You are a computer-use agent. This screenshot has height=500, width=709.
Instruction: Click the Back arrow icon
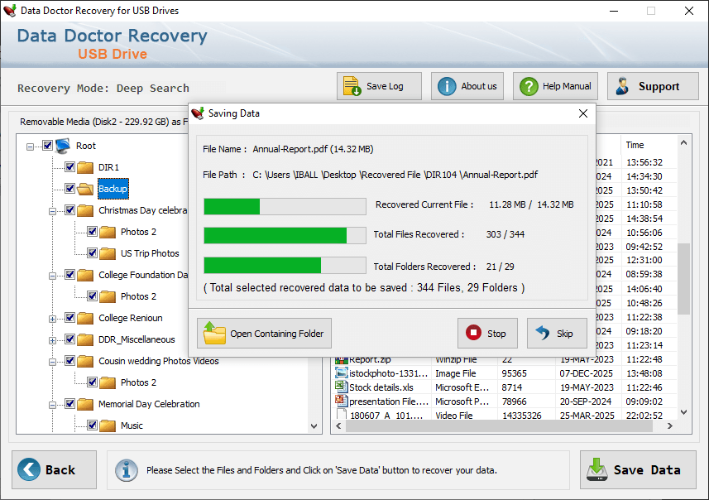click(x=29, y=469)
